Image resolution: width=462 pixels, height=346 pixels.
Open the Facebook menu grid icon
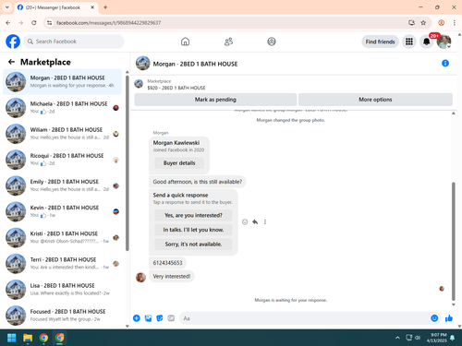[x=409, y=42]
